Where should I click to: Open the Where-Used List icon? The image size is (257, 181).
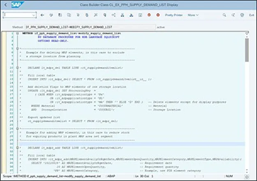[104, 15]
